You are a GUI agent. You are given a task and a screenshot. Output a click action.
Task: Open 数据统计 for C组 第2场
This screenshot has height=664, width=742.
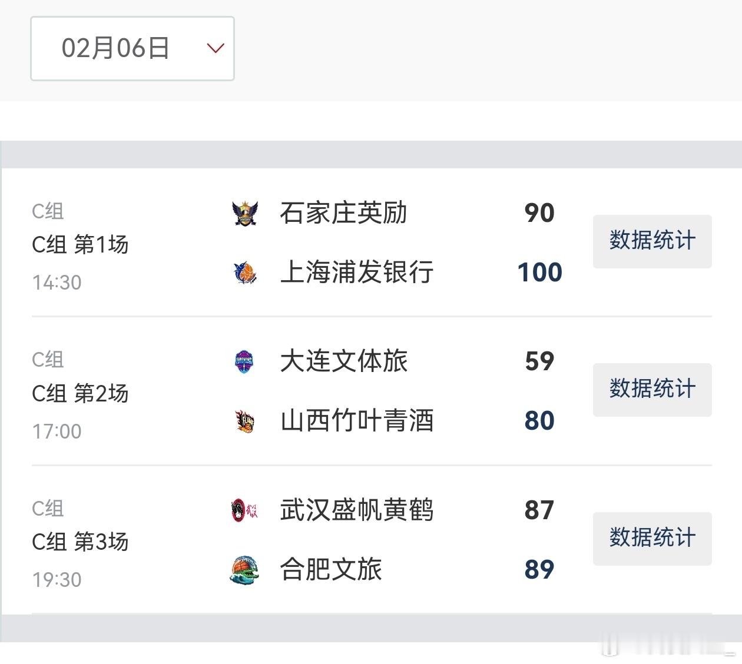[x=652, y=390]
